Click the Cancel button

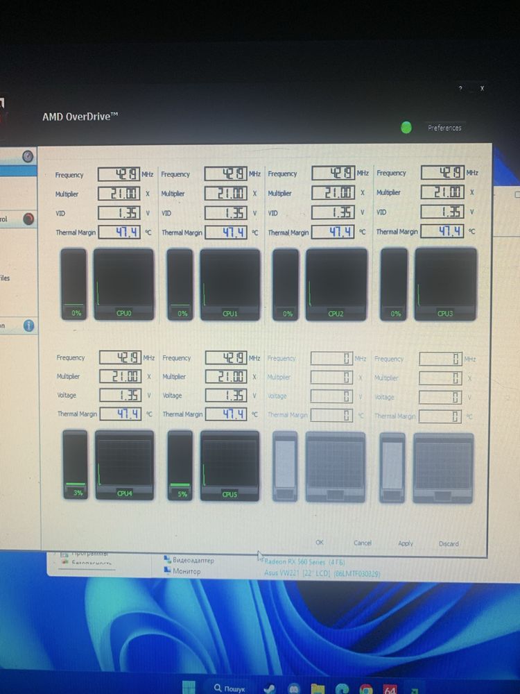[x=363, y=543]
